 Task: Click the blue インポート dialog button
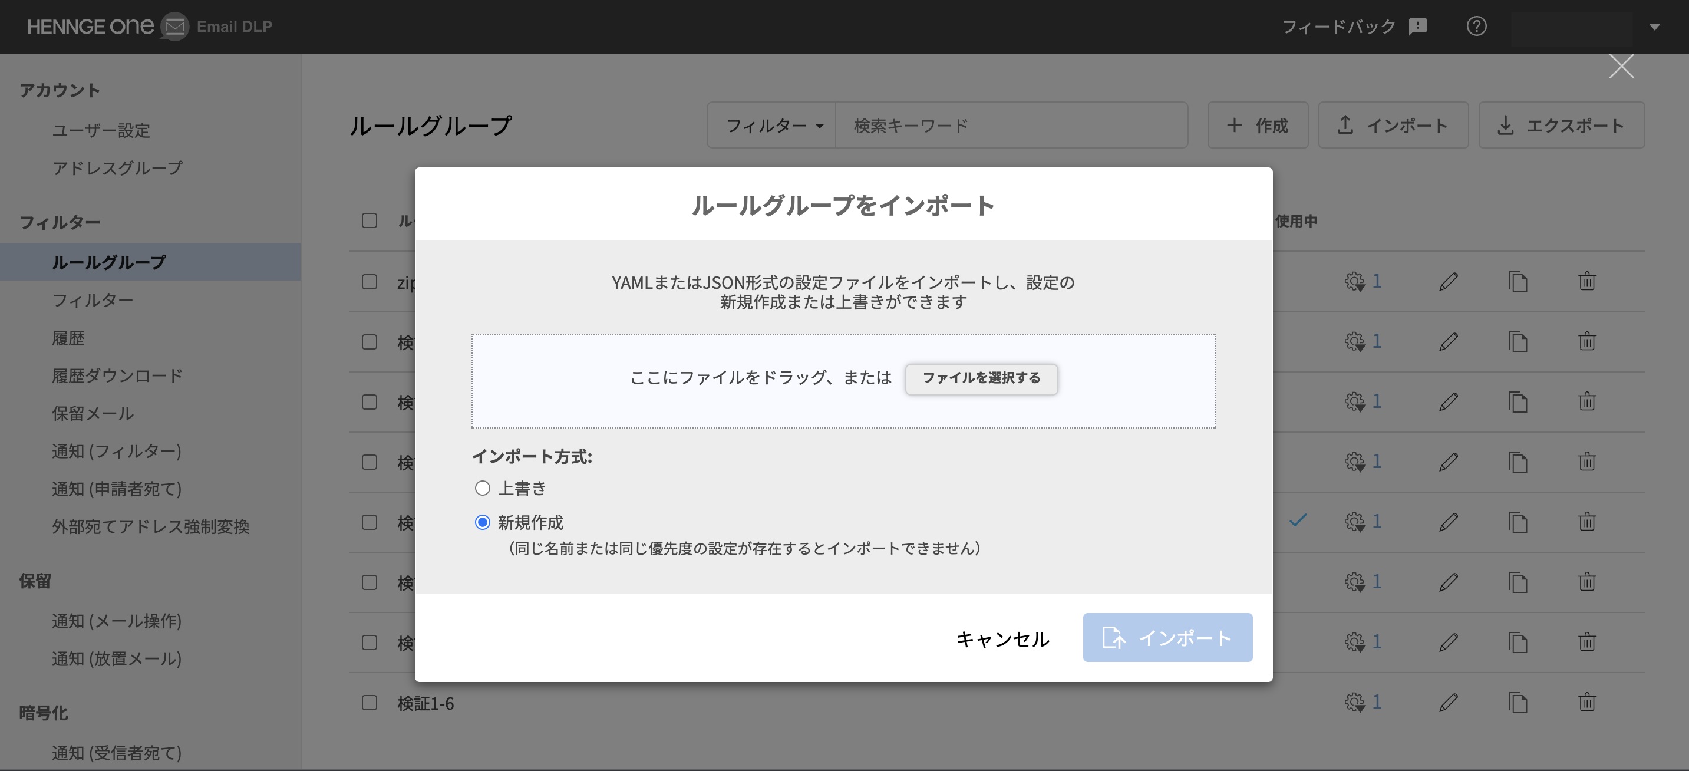1168,637
